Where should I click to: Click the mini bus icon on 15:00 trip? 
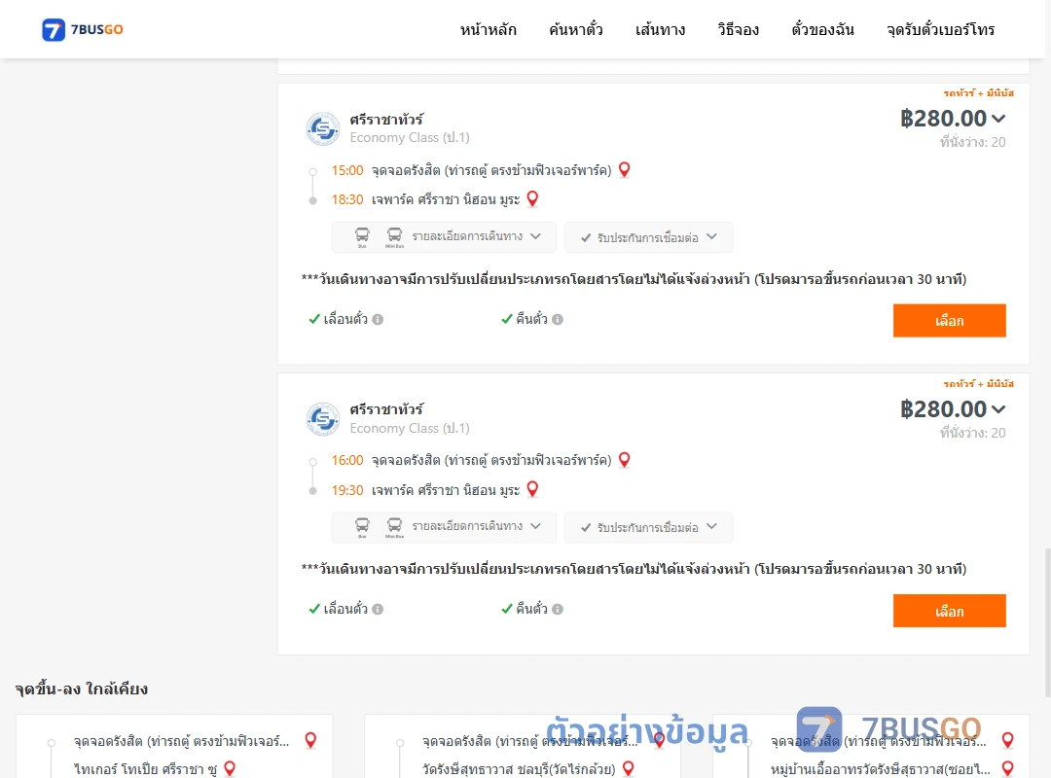point(394,236)
